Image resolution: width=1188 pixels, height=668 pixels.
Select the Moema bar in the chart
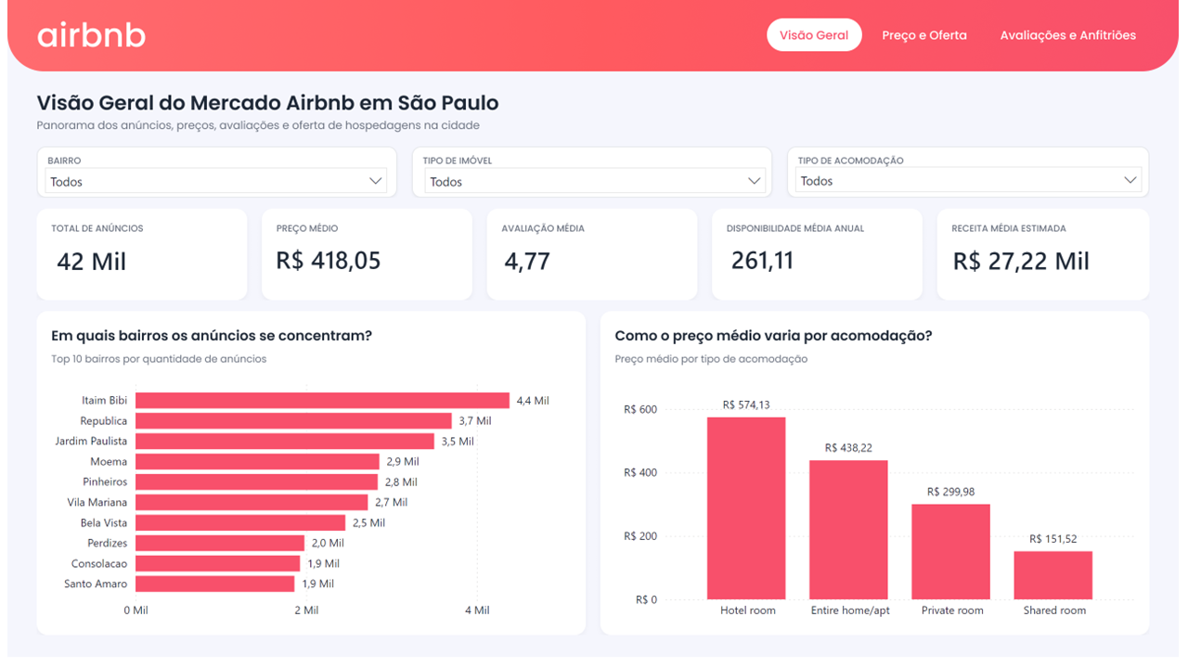258,461
